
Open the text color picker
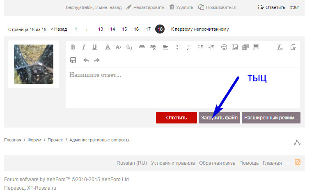(x=108, y=47)
